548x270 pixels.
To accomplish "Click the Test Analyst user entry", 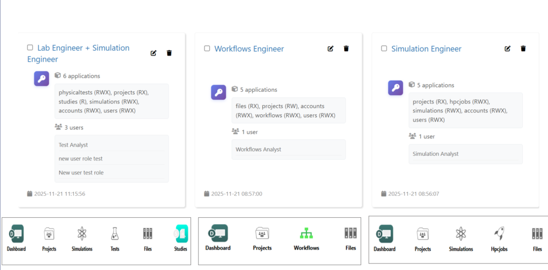I will tap(73, 145).
